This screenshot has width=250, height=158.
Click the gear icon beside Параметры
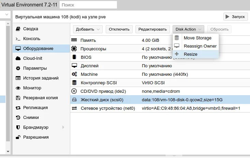click(18, 68)
